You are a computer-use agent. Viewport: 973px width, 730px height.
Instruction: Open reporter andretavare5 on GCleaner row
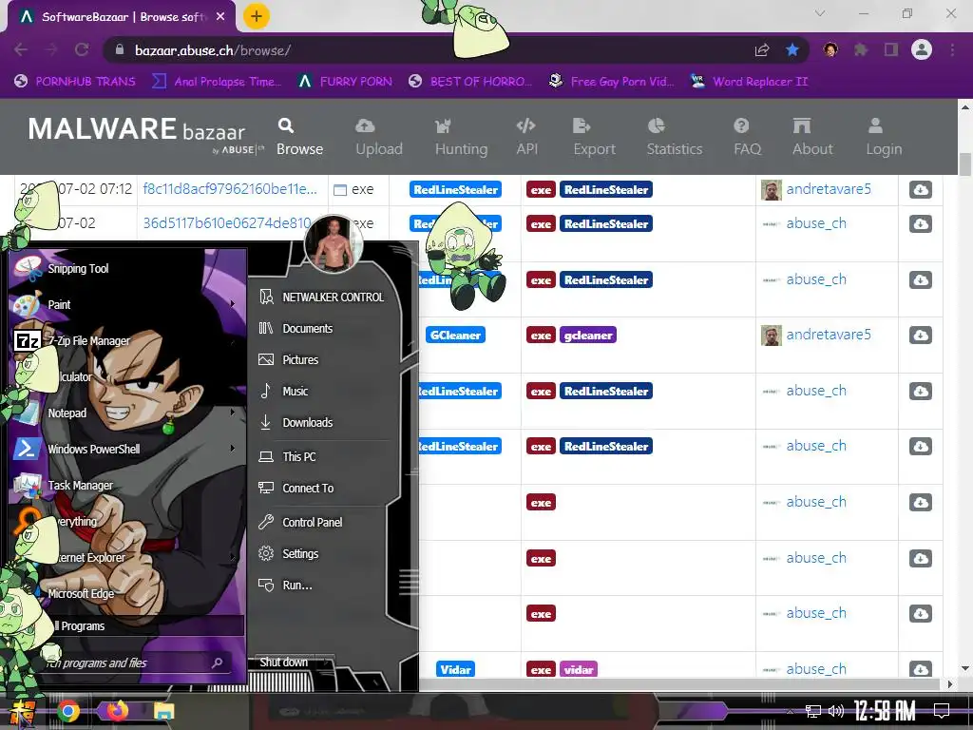click(x=829, y=335)
